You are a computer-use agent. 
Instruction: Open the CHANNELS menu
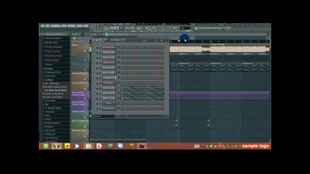pos(56,26)
